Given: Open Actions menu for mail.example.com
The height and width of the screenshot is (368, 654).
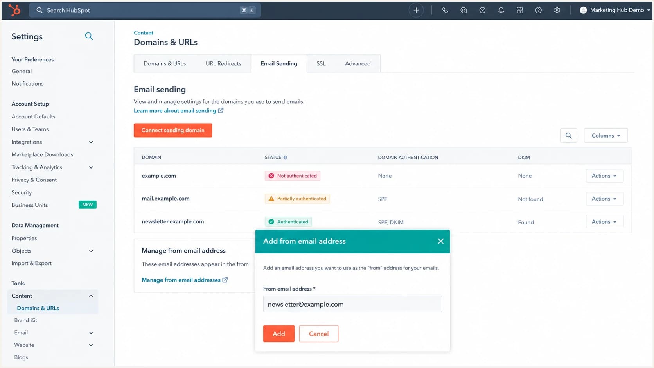Looking at the screenshot, I should 604,199.
